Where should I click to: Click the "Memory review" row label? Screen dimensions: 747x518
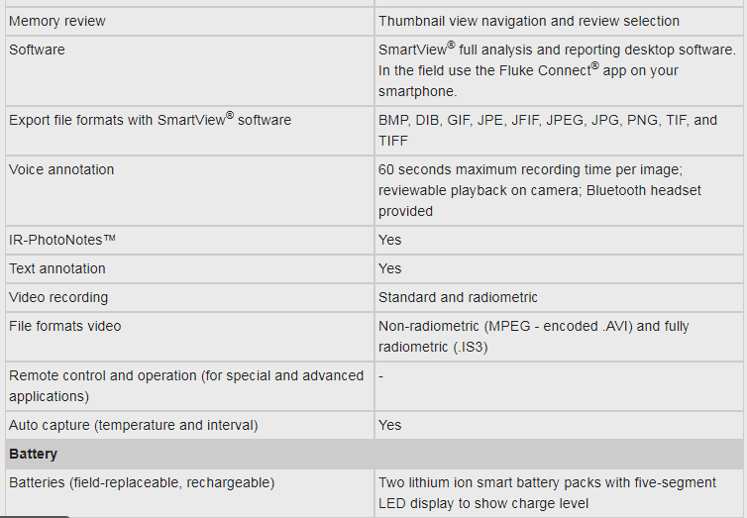coord(57,21)
